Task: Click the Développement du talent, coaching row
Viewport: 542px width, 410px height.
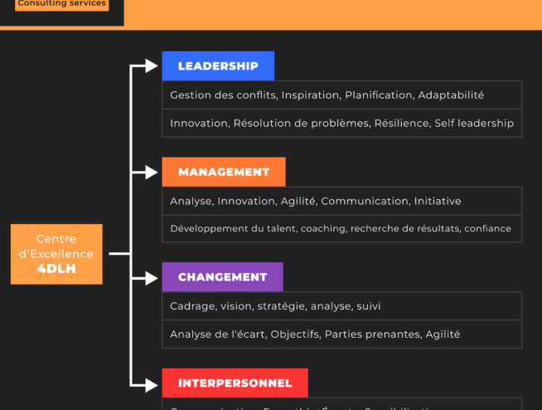Action: [342, 228]
